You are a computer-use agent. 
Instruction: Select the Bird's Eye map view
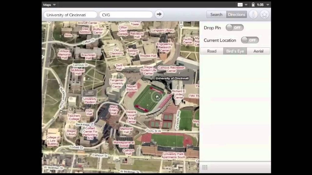(235, 51)
